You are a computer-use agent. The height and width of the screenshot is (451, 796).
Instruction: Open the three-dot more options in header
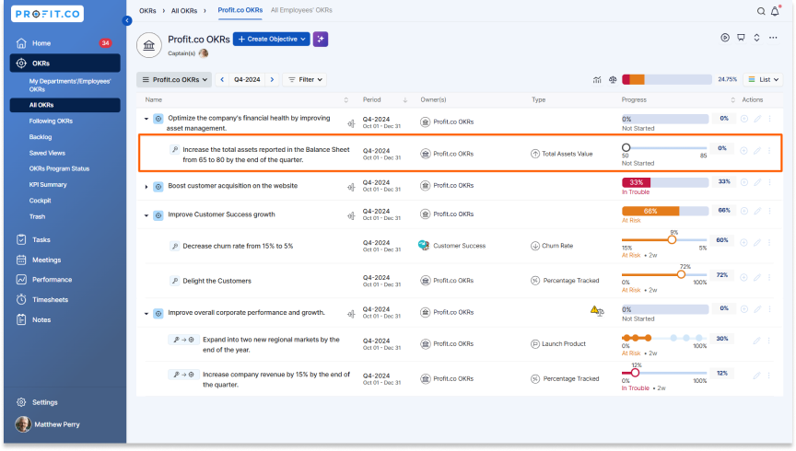(773, 38)
